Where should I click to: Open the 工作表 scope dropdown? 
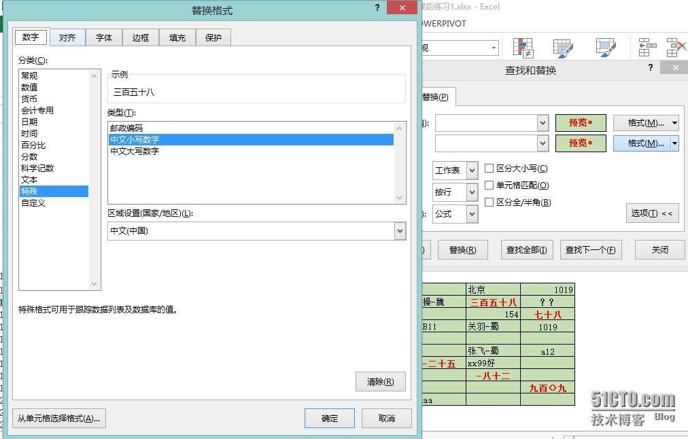[472, 170]
